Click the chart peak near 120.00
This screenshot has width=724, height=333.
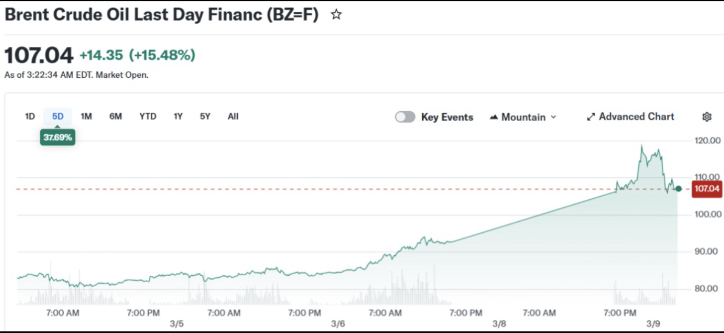tap(642, 146)
